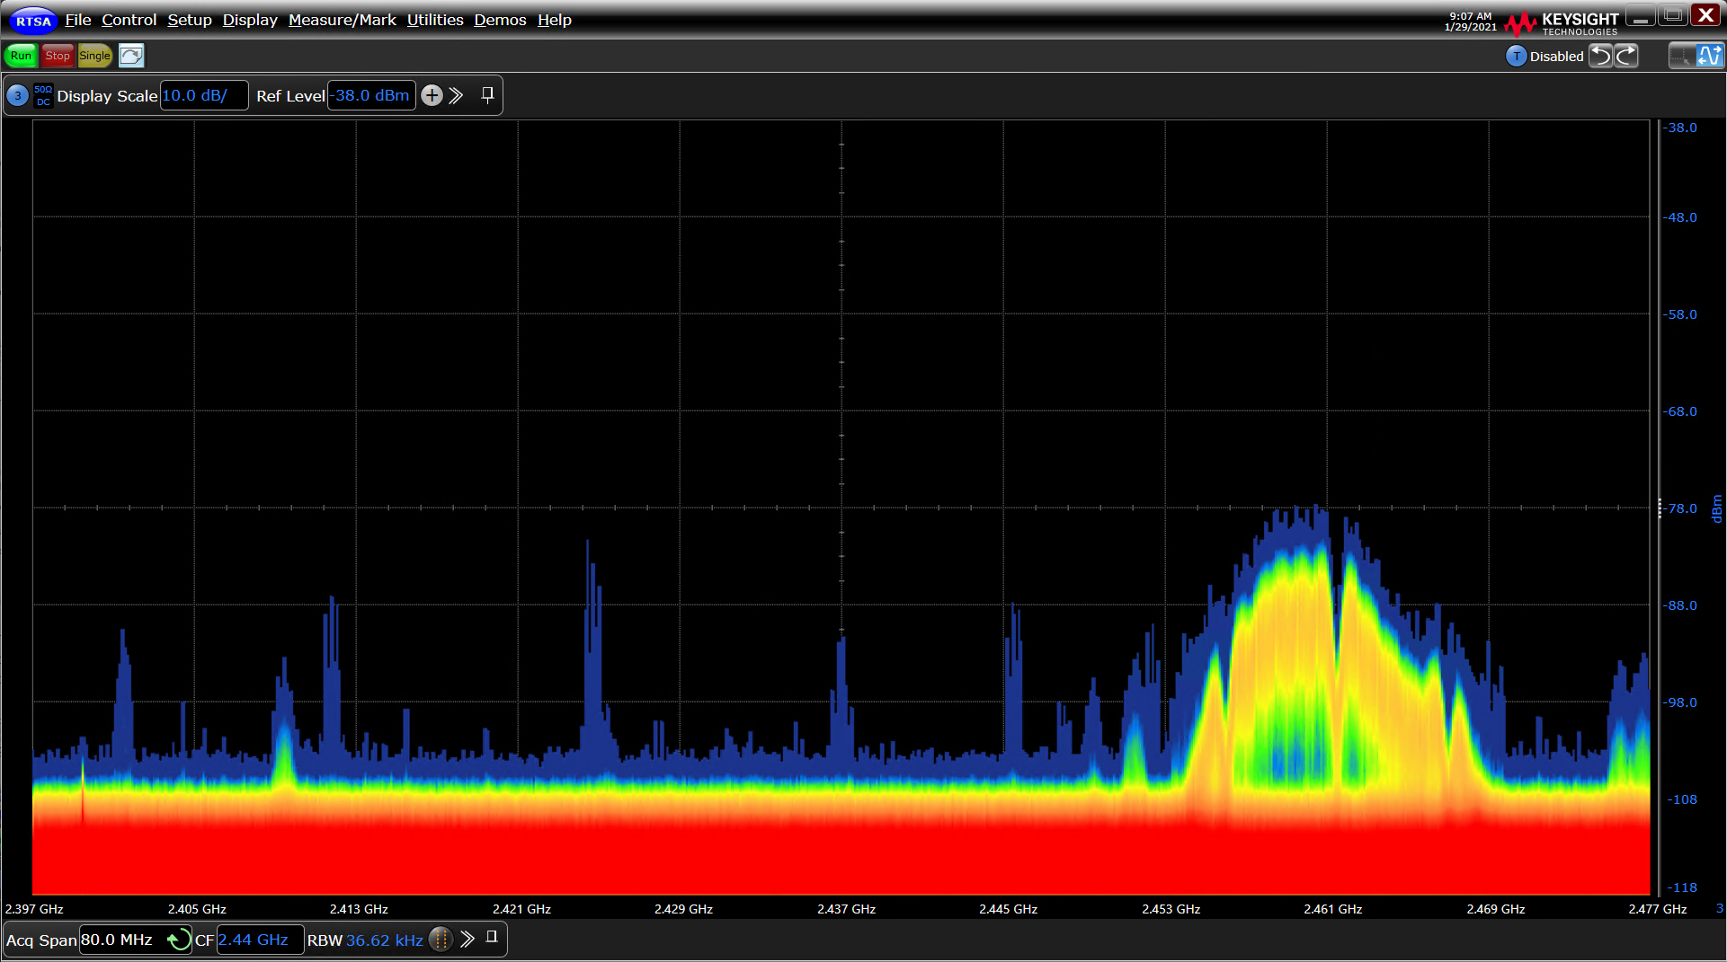Open the Control menu
This screenshot has width=1727, height=962.
click(129, 20)
